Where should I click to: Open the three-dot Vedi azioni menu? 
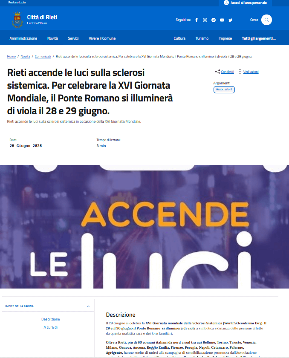tap(240, 72)
